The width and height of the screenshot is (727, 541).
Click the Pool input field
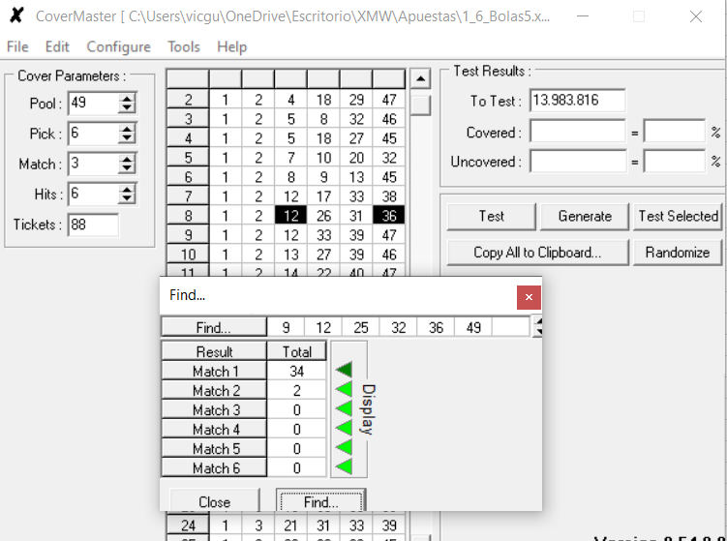point(94,103)
